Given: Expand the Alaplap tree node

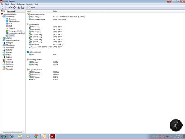Looking at the screenshot, I should [x=2, y=38].
